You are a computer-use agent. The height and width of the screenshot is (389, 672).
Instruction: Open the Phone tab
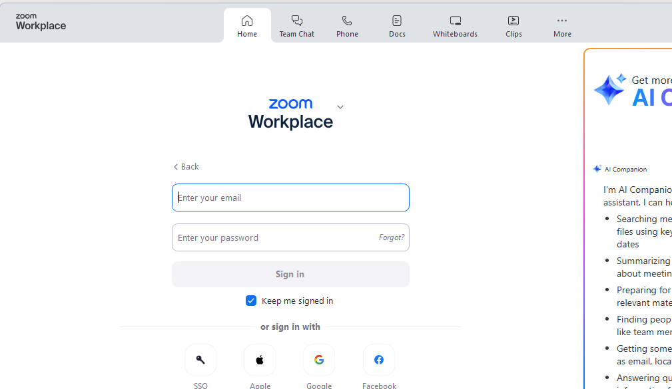coord(347,26)
